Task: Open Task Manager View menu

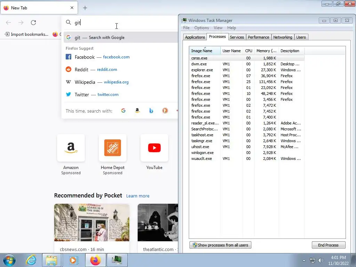Action: (218, 28)
